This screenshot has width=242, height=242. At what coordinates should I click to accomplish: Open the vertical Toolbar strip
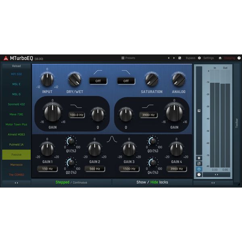click(x=237, y=123)
